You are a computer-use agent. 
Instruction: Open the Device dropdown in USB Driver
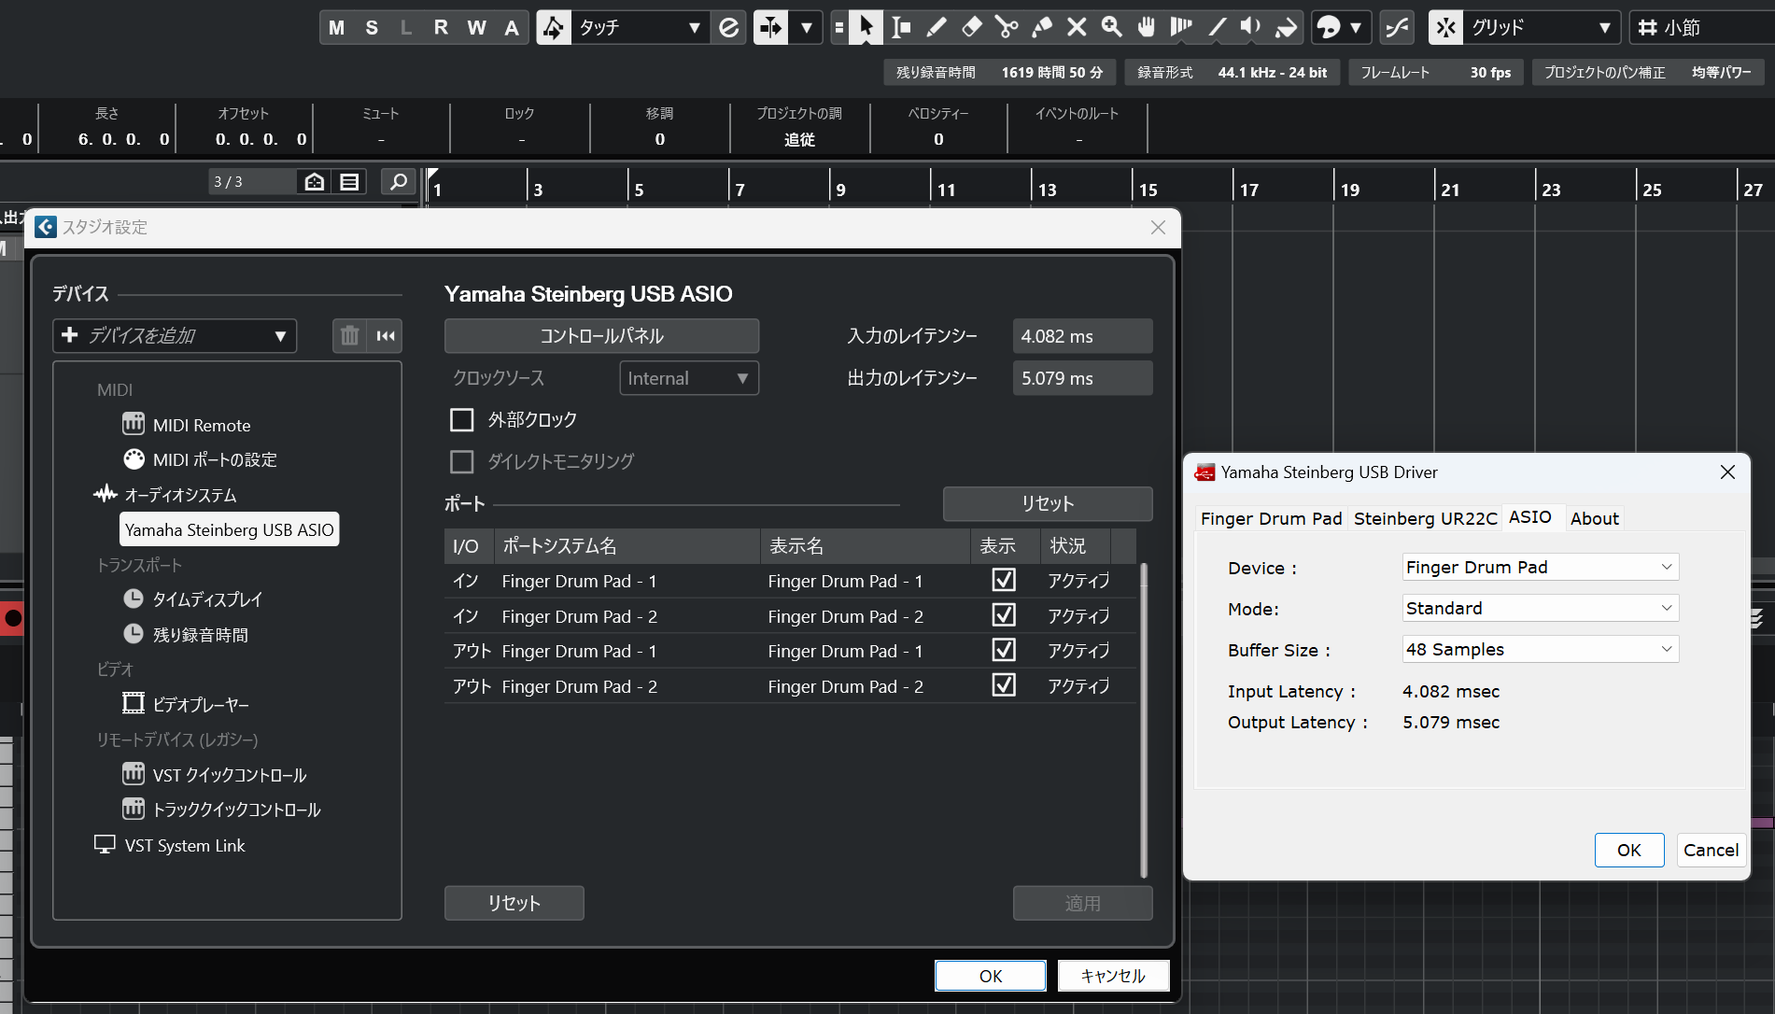[1541, 567]
